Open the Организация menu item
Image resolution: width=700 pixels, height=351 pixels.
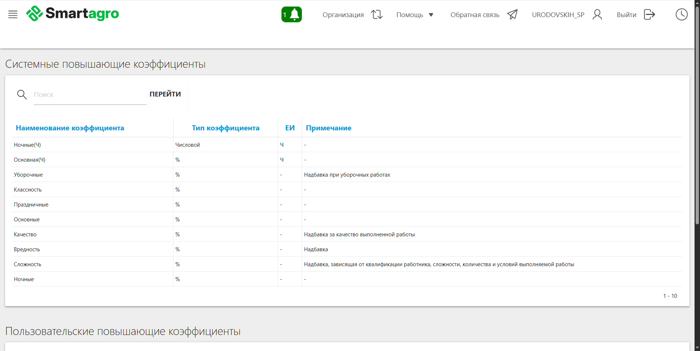pyautogui.click(x=343, y=15)
